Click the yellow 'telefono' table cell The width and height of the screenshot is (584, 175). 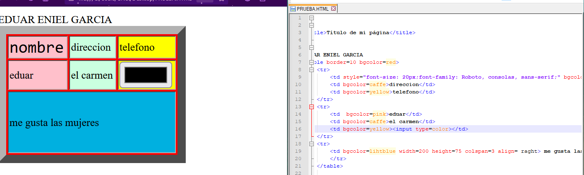[147, 47]
